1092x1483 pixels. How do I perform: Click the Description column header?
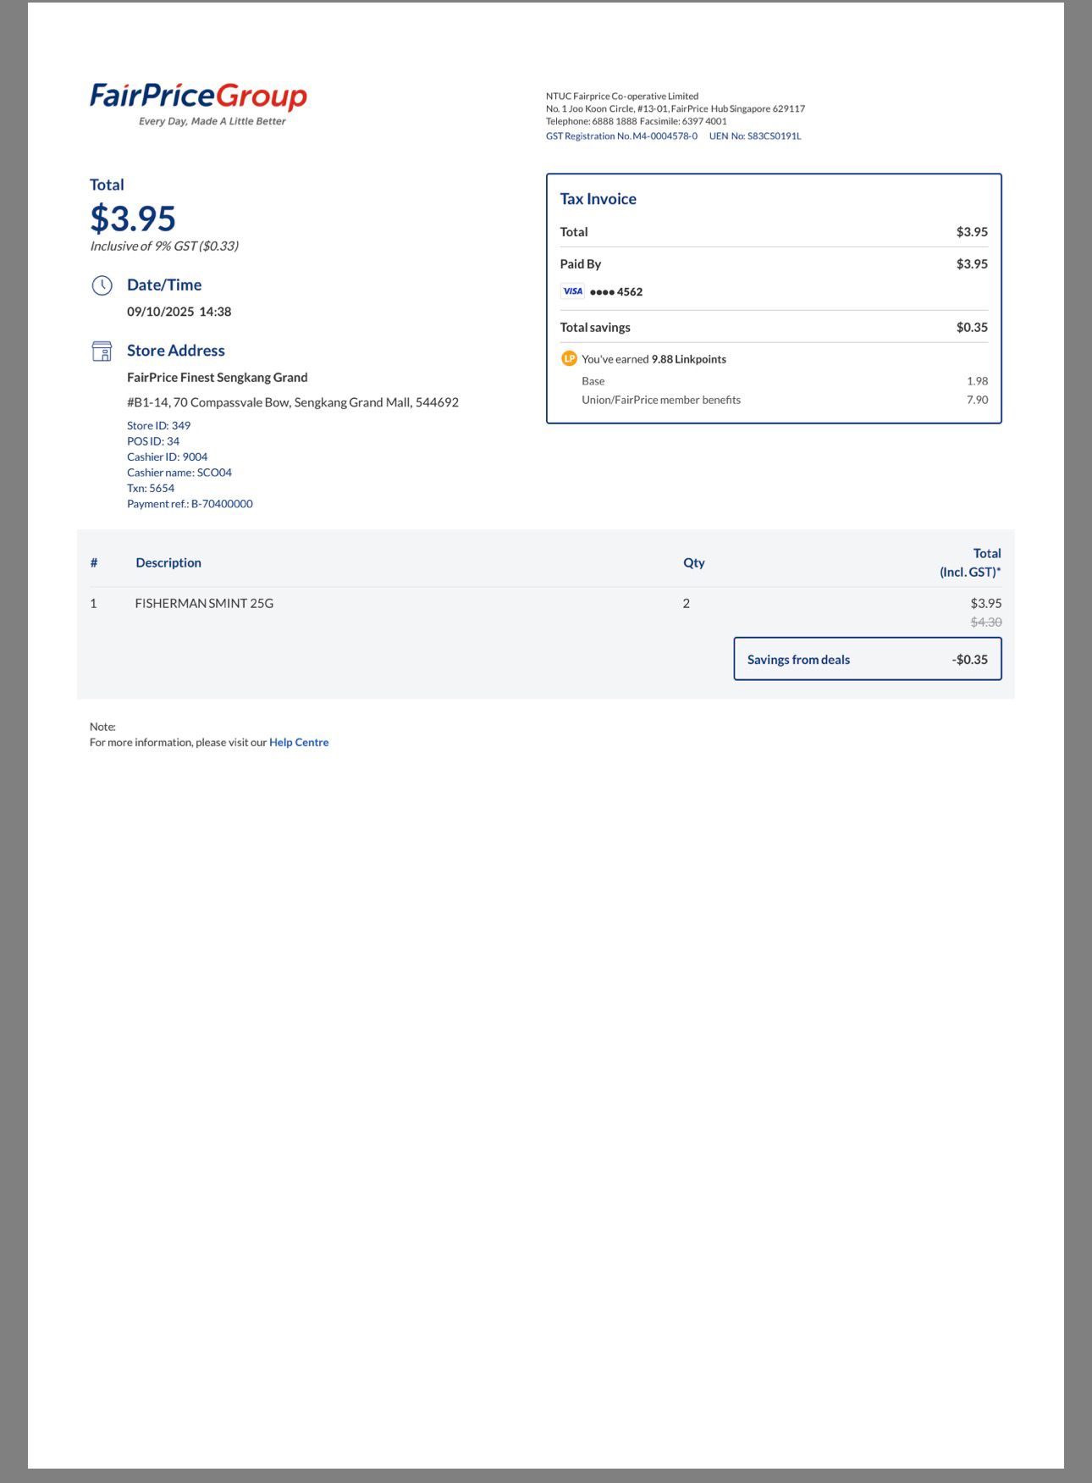click(168, 563)
